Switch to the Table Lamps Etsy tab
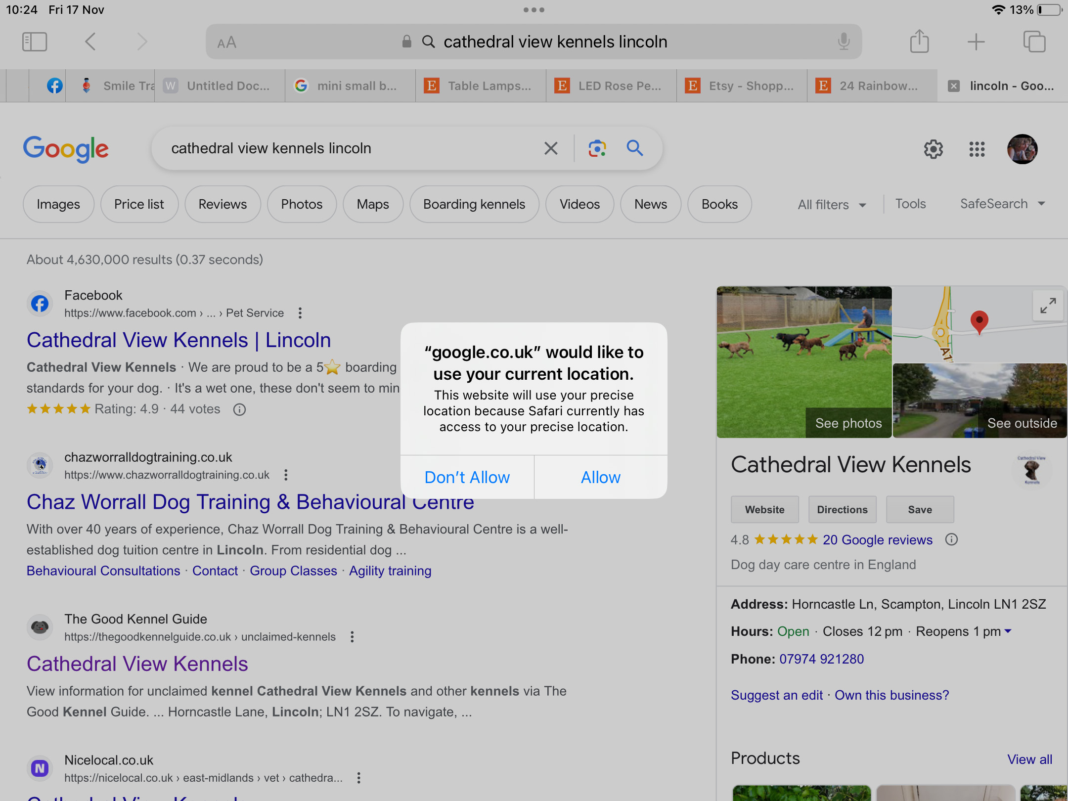The image size is (1068, 801). pyautogui.click(x=481, y=86)
